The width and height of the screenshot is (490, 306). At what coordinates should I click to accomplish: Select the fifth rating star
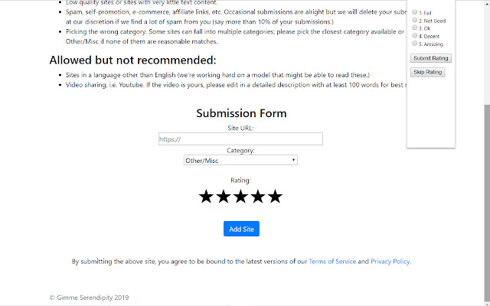[x=275, y=197]
